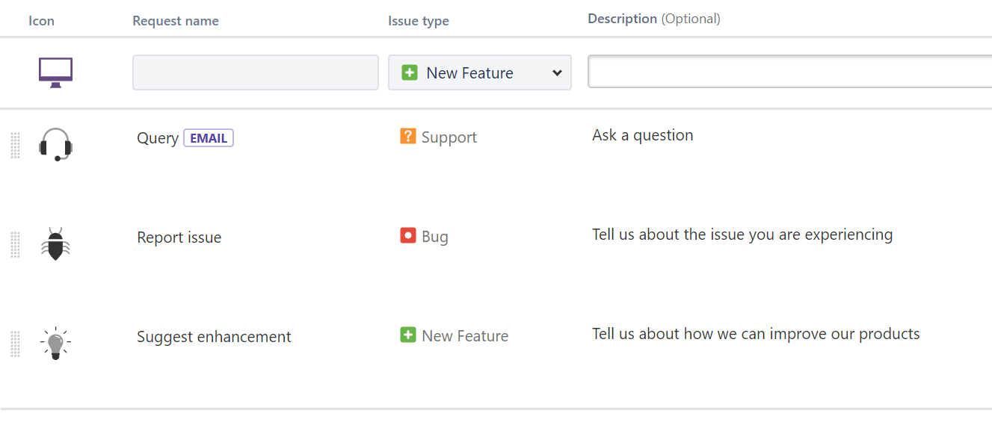992x422 pixels.
Task: Click New Feature label in Suggest enhancement row
Action: [465, 336]
